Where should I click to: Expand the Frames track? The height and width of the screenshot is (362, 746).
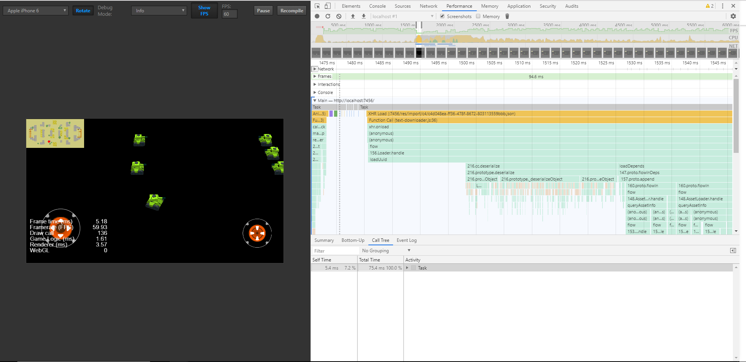315,76
